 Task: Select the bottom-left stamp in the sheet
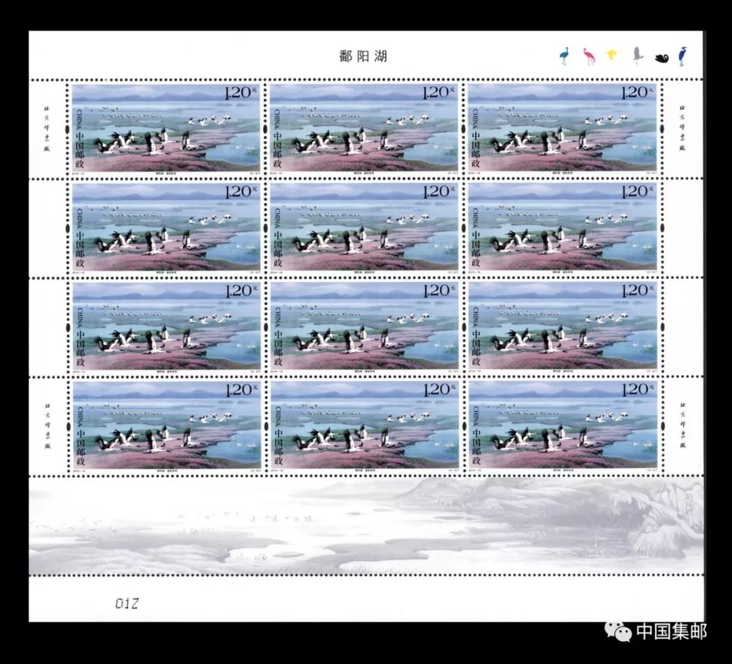[165, 426]
